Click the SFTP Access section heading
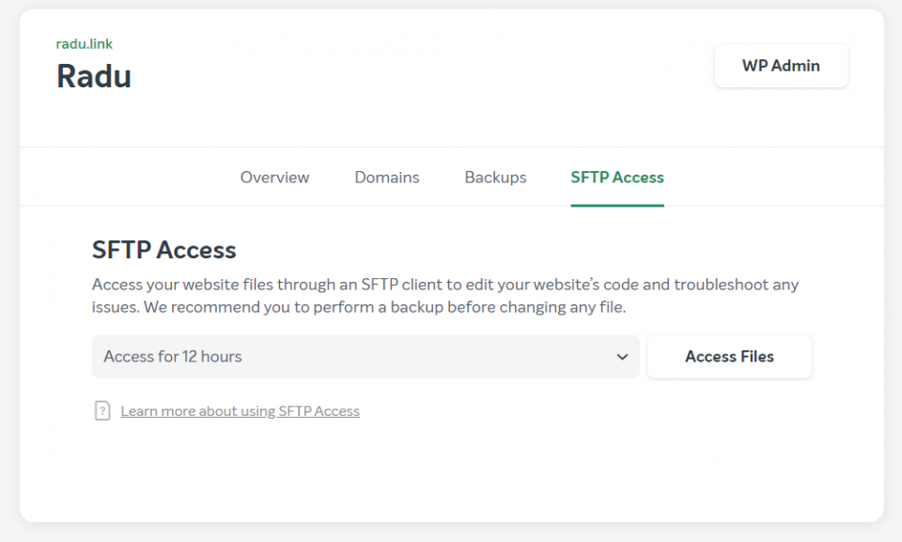The image size is (902, 542). [x=163, y=250]
